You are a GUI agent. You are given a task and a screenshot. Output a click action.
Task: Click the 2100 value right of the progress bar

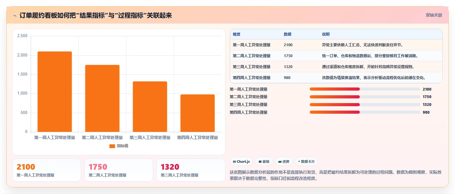pyautogui.click(x=427, y=89)
